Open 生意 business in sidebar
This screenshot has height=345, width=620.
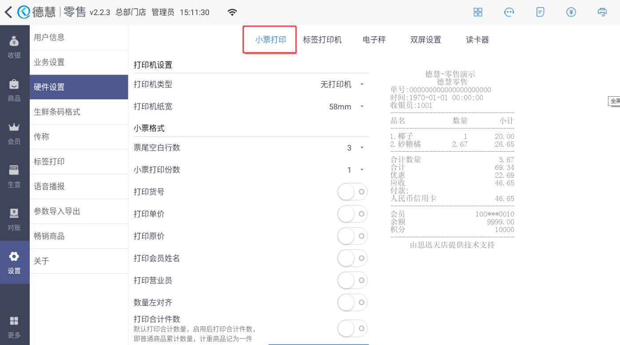[x=14, y=176]
